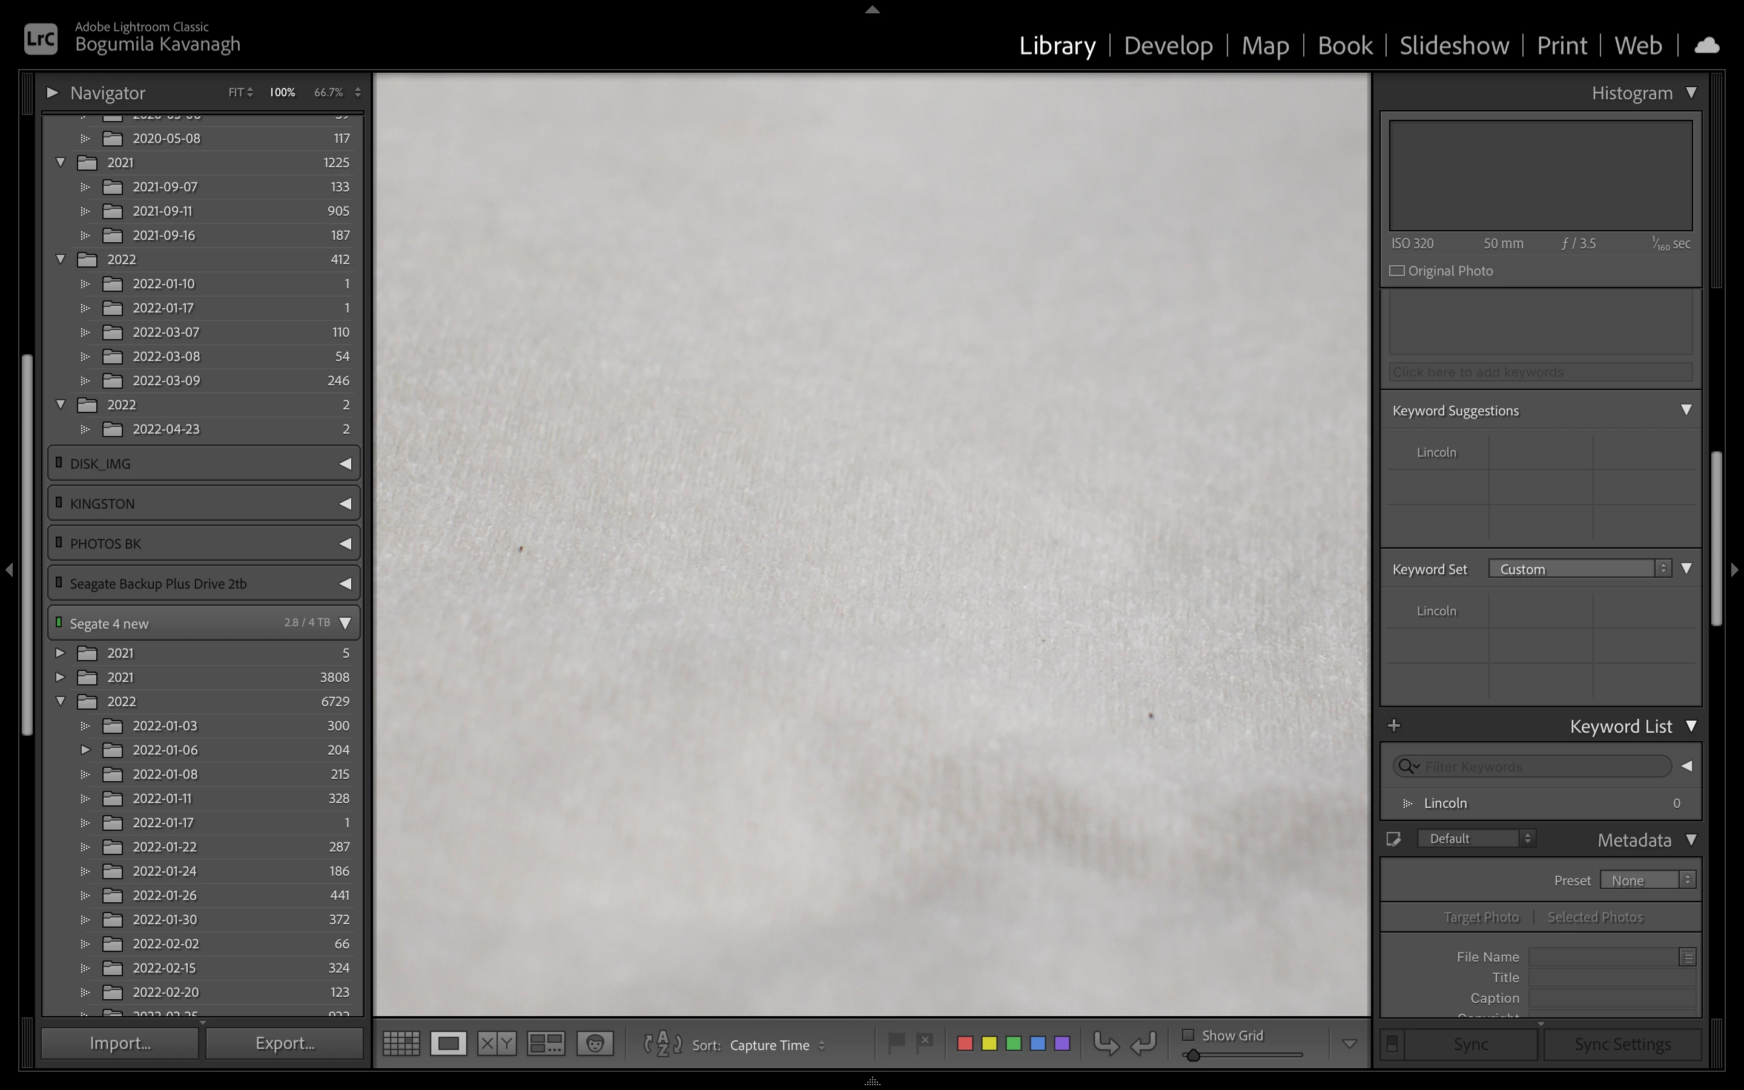
Task: Enable Show Grid checkbox
Action: pos(1188,1035)
